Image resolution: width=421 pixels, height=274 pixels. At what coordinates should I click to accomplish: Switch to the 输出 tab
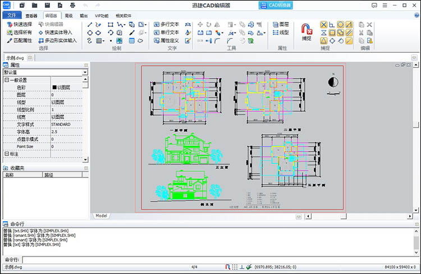(84, 16)
